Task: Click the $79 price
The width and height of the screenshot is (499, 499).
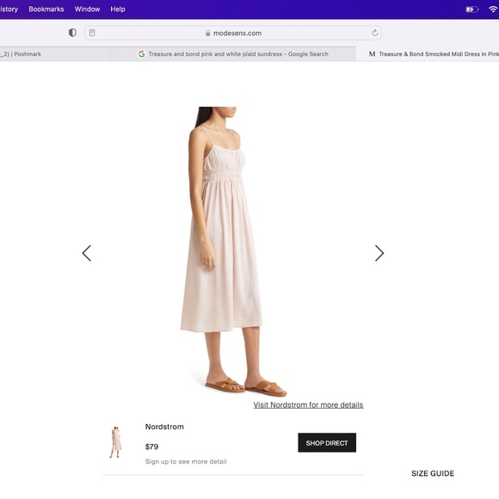Action: [x=151, y=447]
